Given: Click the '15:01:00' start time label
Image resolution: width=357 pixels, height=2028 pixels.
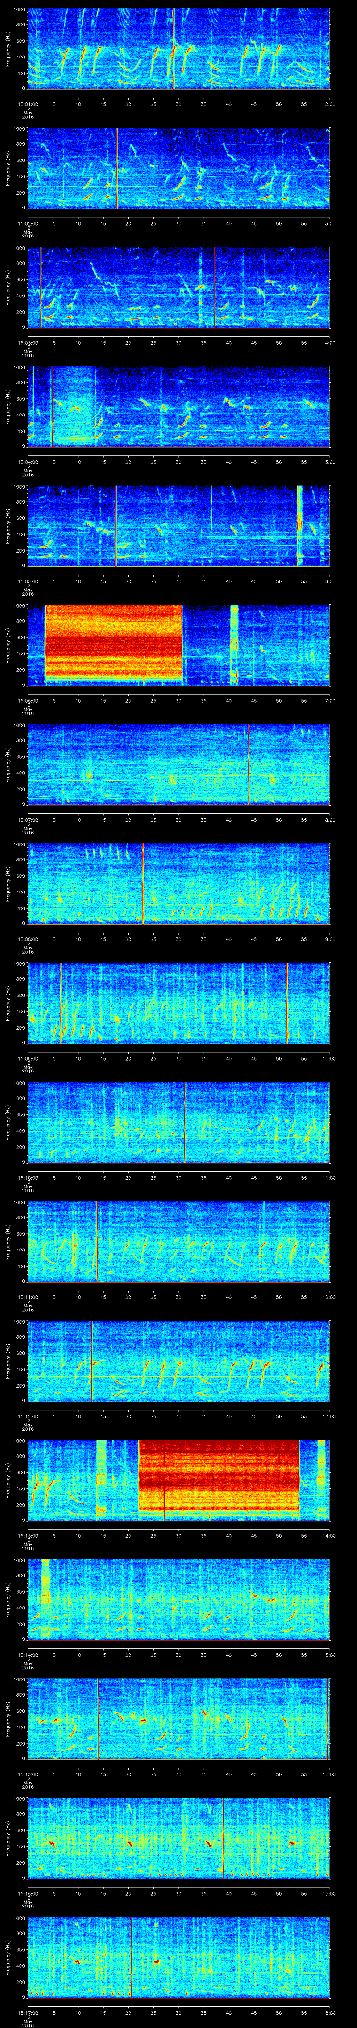Looking at the screenshot, I should pyautogui.click(x=28, y=104).
